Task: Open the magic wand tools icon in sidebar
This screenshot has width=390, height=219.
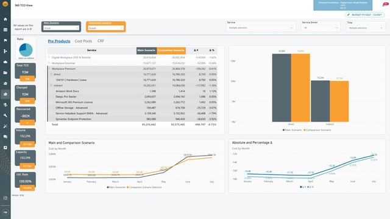Action: coord(5,126)
